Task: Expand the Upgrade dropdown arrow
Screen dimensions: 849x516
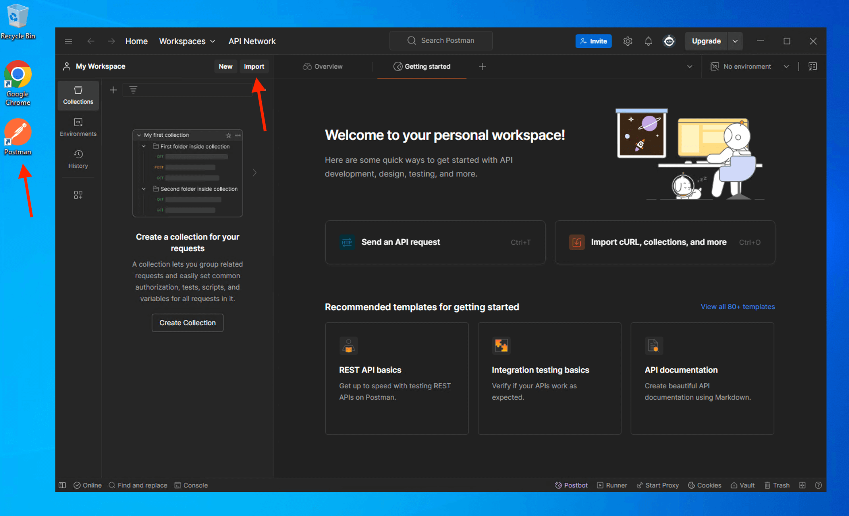Action: pyautogui.click(x=735, y=41)
